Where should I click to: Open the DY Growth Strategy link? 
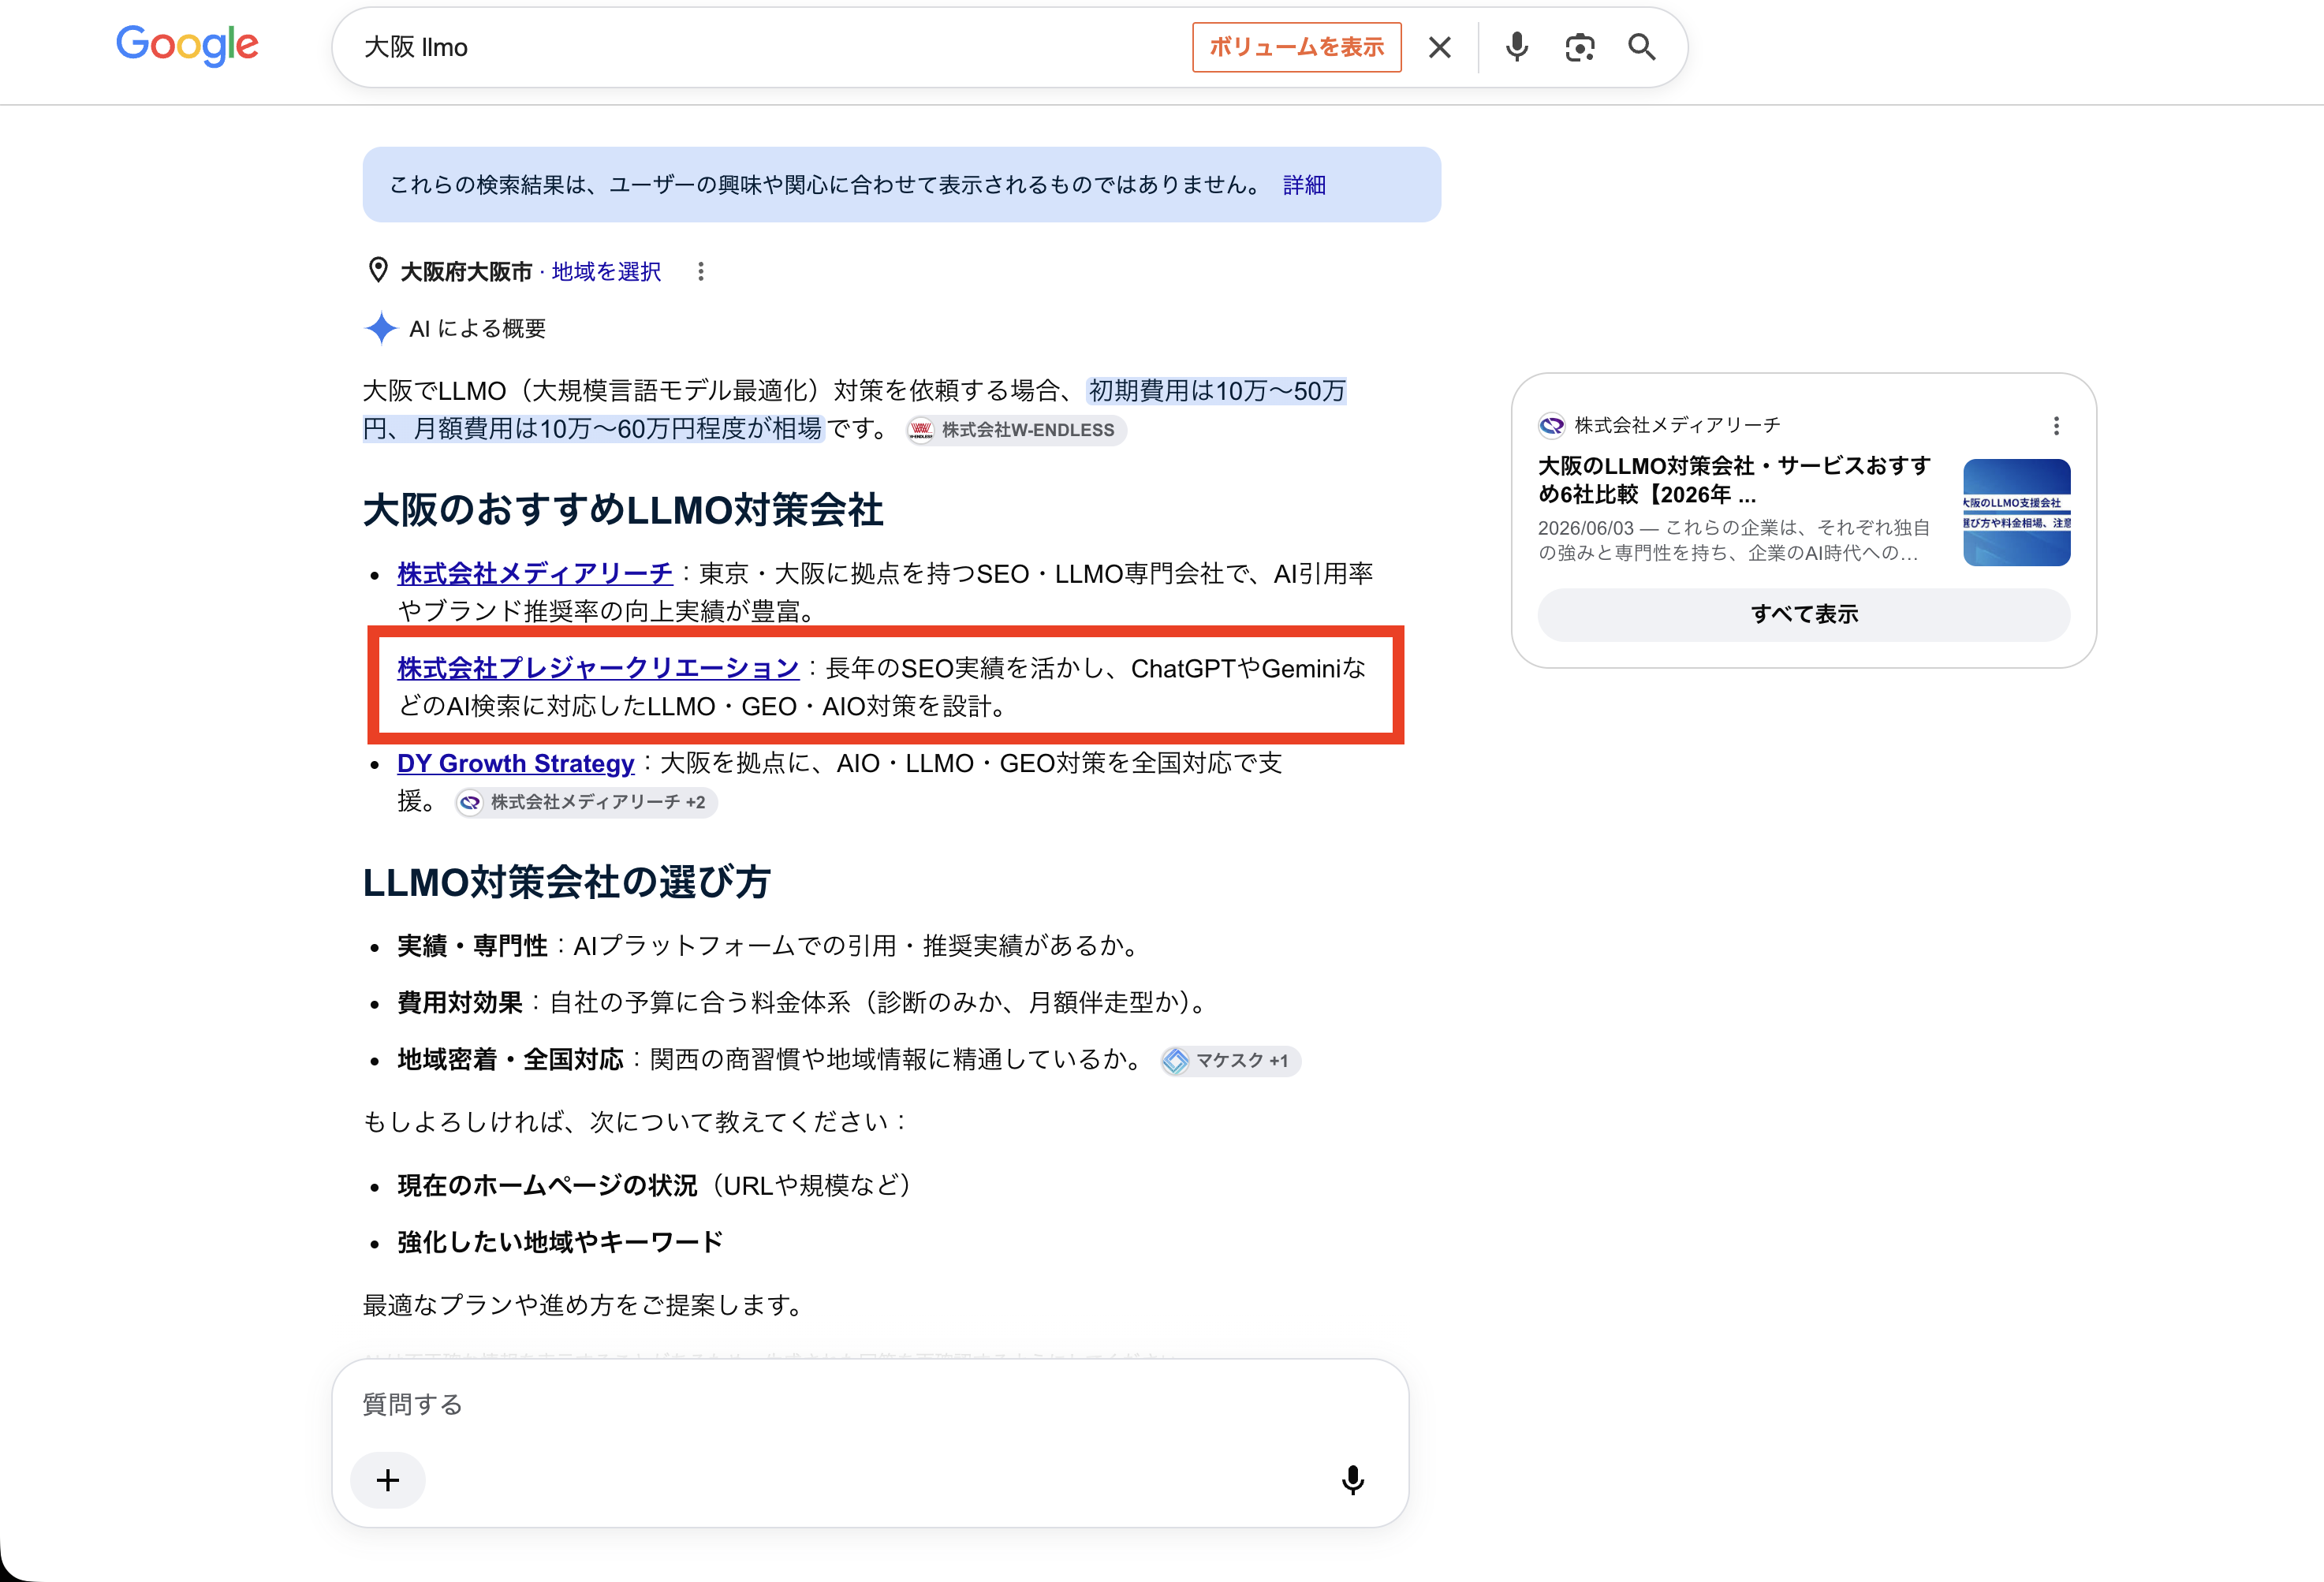click(x=516, y=763)
